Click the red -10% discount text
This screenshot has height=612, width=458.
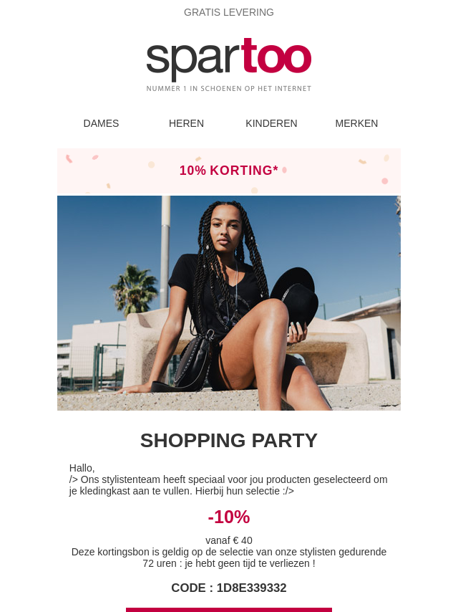point(229,517)
